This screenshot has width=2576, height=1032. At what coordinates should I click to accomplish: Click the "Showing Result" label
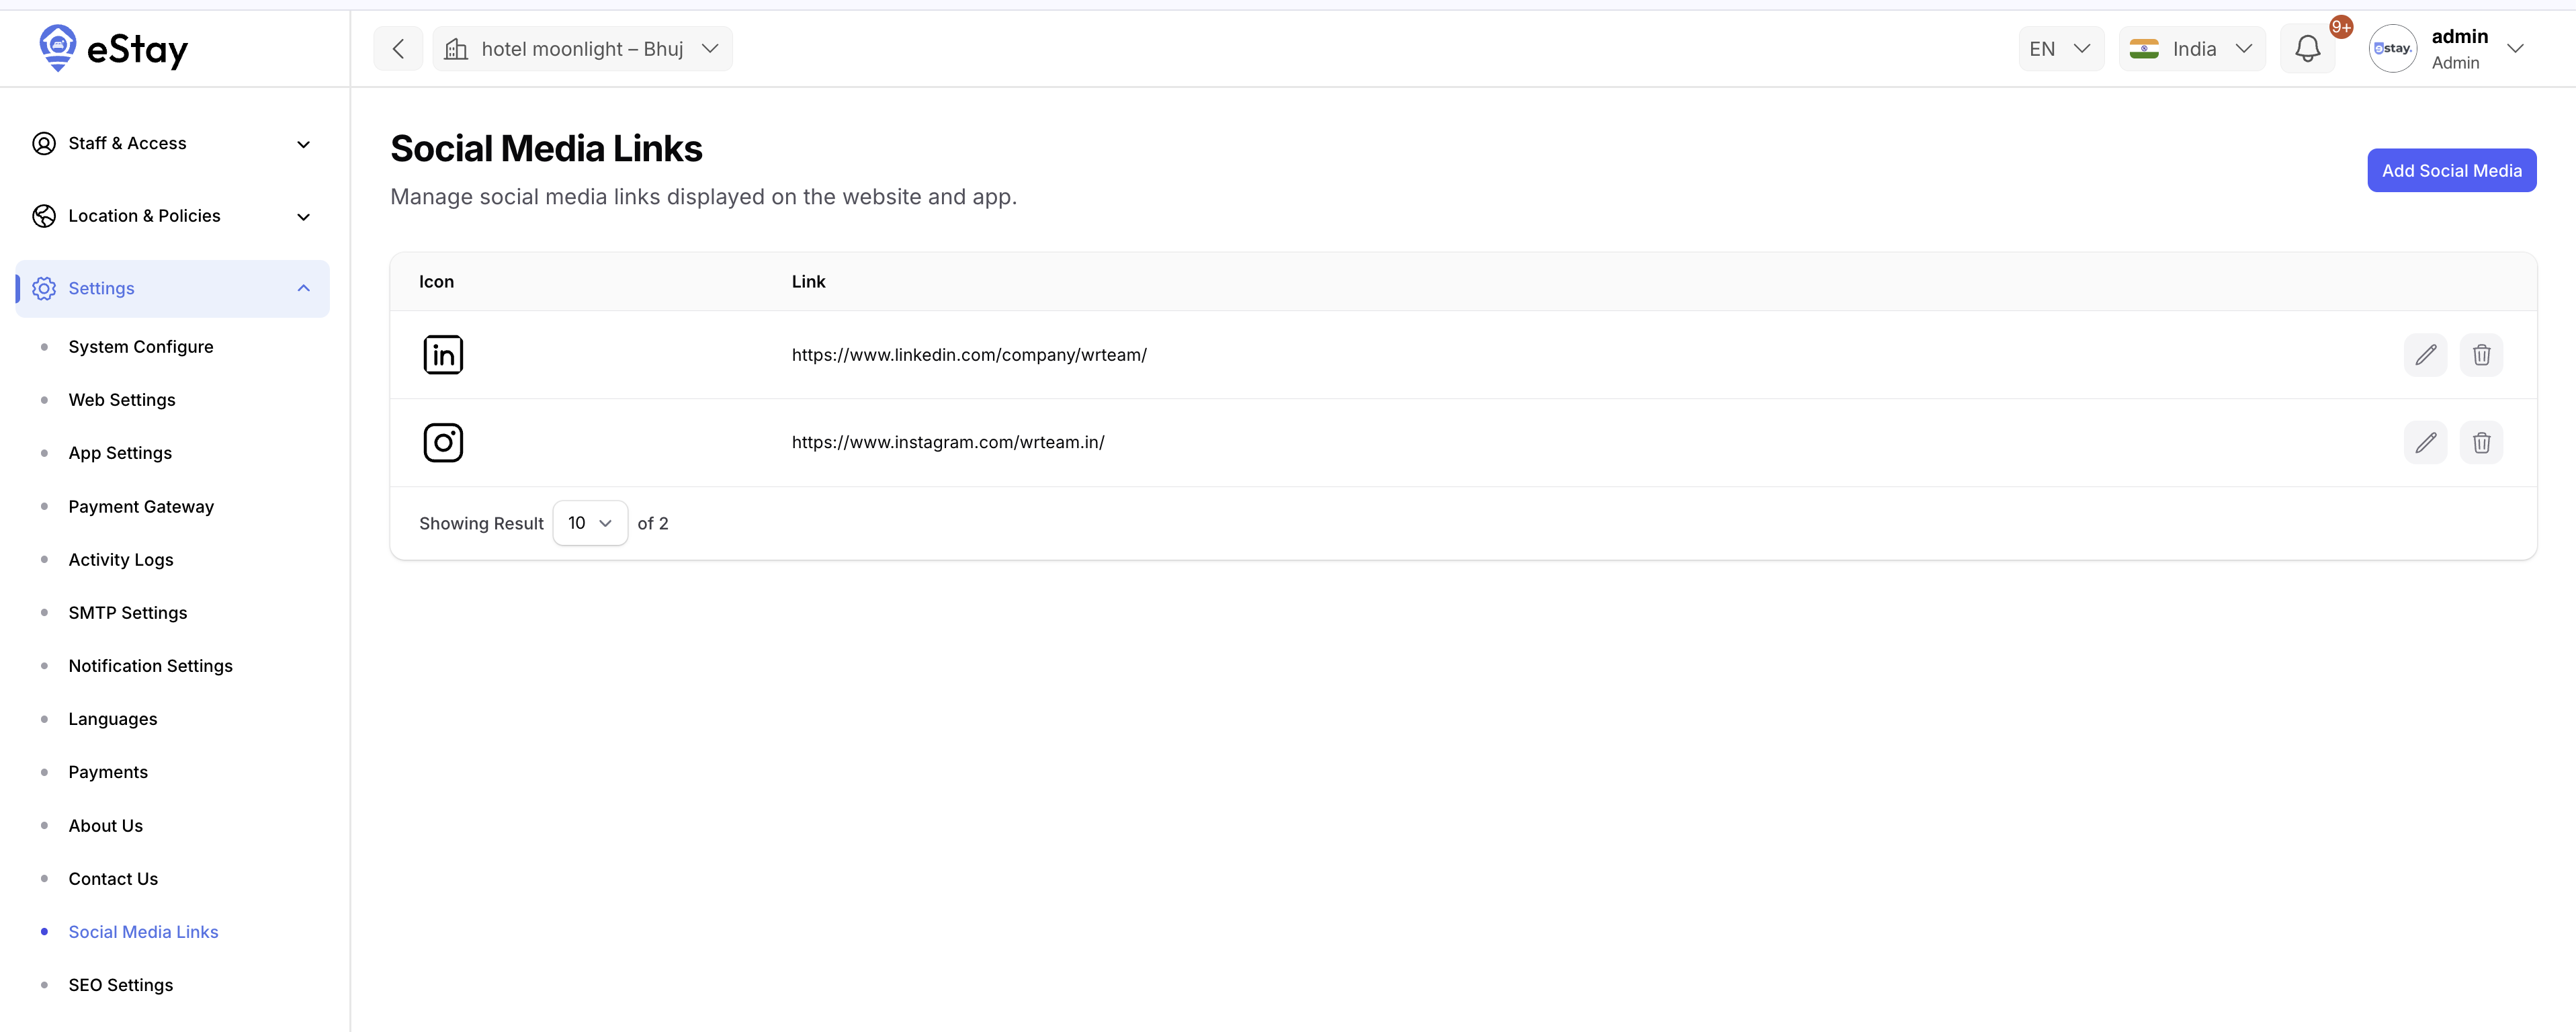point(481,524)
